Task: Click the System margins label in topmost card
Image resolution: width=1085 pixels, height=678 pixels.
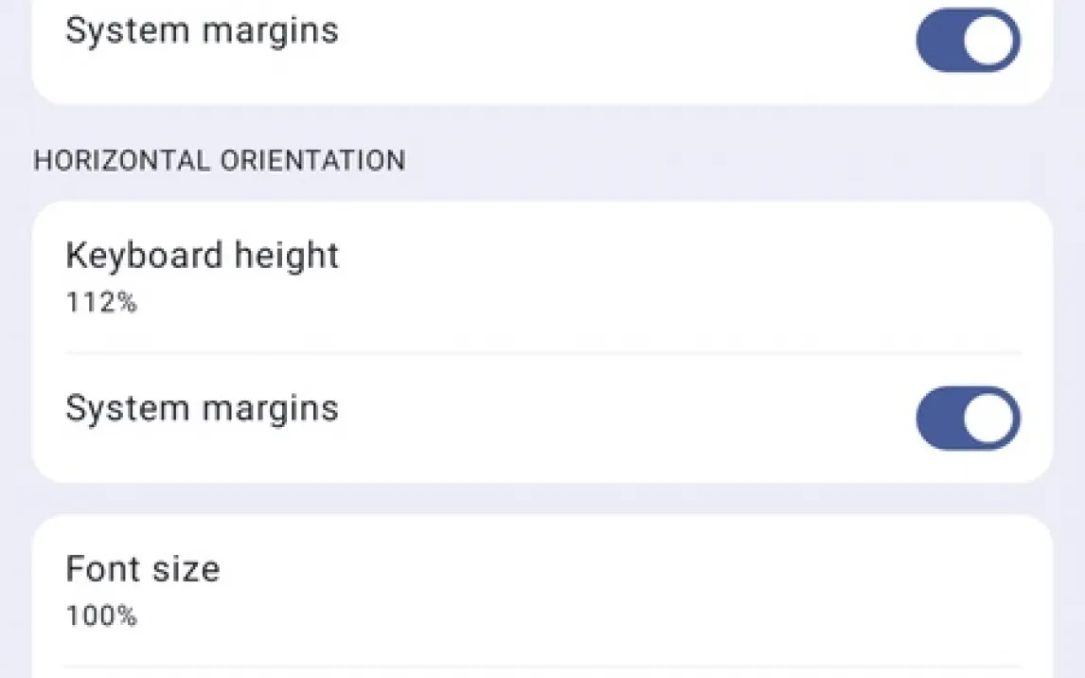Action: coord(202,30)
